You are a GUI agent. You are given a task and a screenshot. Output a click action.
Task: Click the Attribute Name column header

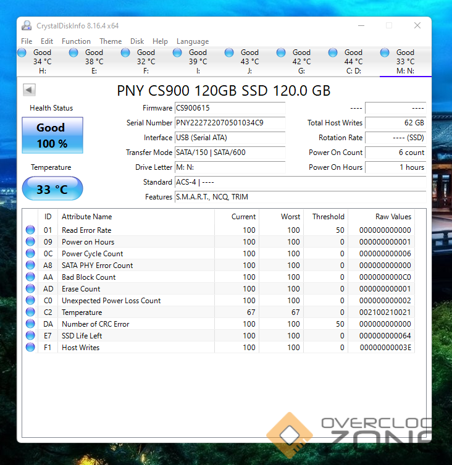click(x=136, y=217)
